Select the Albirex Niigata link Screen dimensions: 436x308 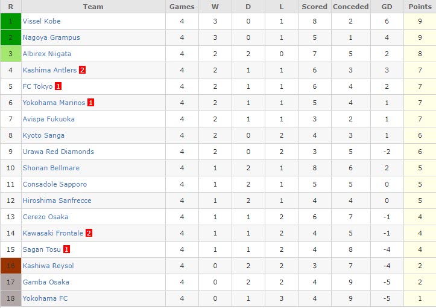(47, 54)
